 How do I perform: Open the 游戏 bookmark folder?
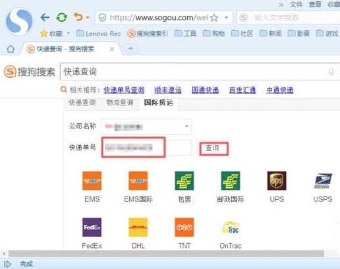(x=327, y=34)
